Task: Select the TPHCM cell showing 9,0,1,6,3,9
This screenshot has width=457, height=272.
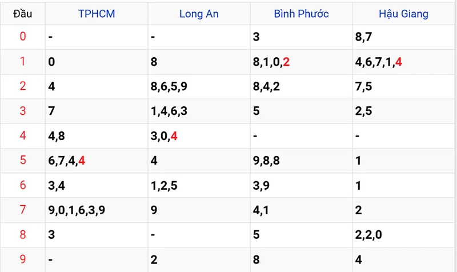Action: click(x=77, y=210)
